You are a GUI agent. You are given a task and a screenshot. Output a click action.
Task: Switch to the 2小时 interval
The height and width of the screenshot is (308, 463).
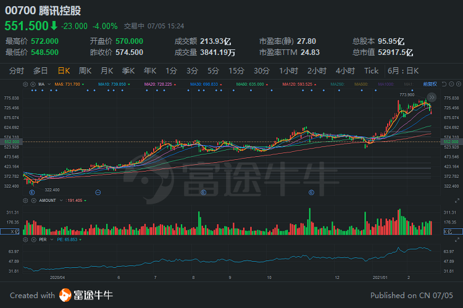click(317, 71)
